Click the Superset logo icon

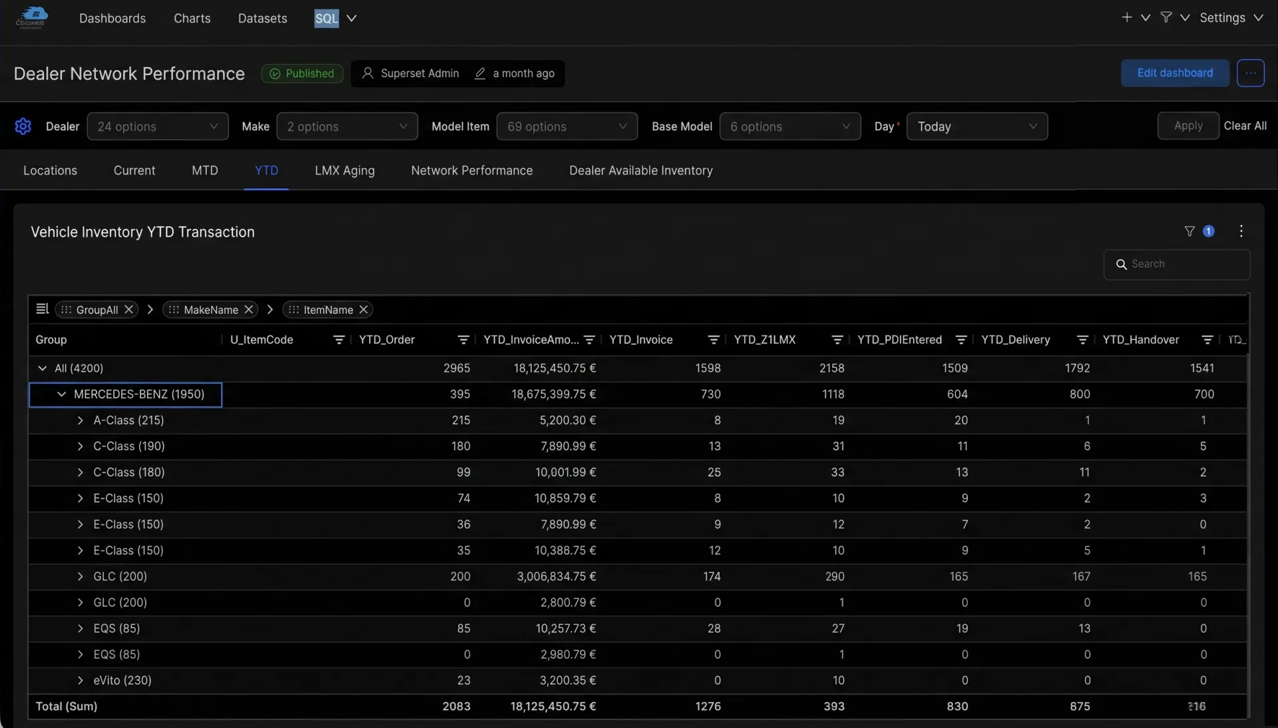[31, 18]
